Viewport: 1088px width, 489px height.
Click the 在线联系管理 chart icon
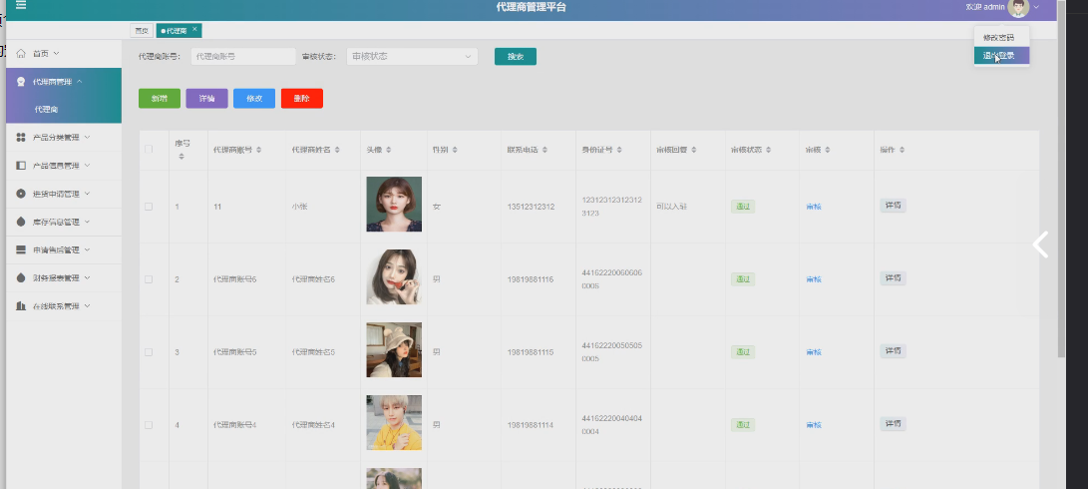pos(21,305)
